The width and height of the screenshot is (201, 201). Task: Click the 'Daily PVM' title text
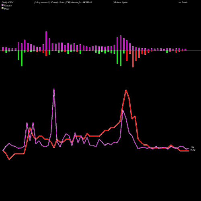click(x=8, y=2)
